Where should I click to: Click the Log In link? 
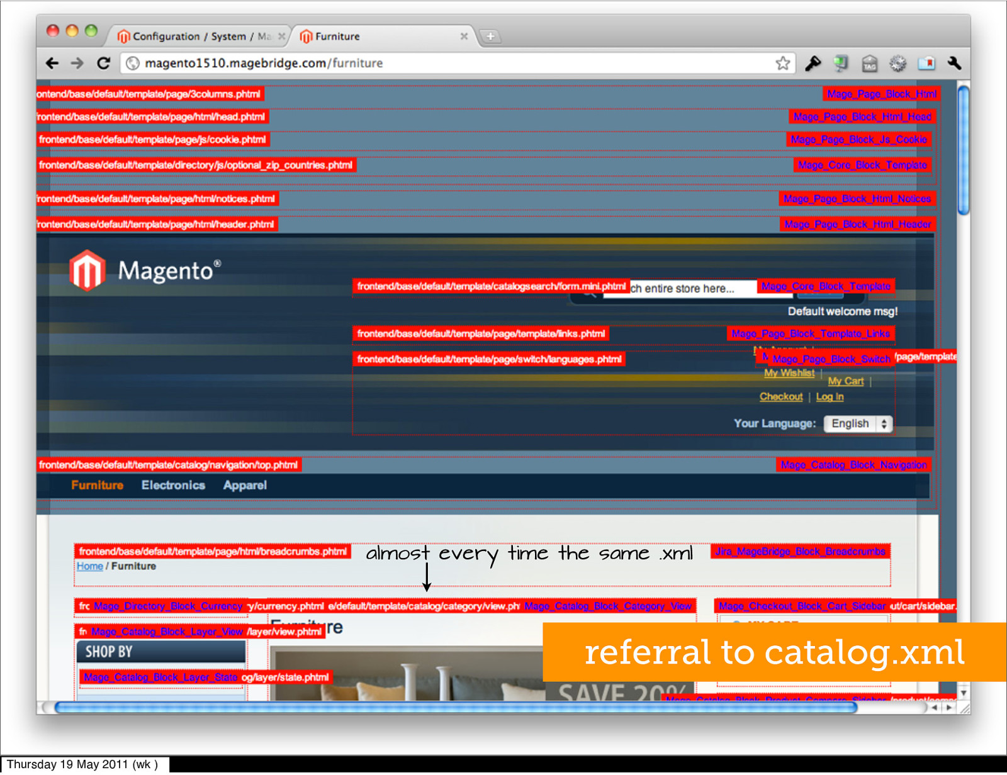tap(830, 396)
